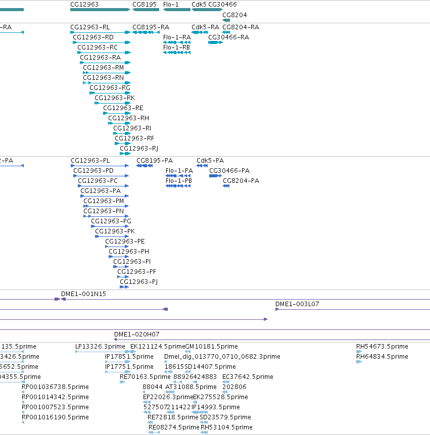Select the CG30466-PA protein glyph
Viewport: 430px width, 435px height.
tap(216, 176)
